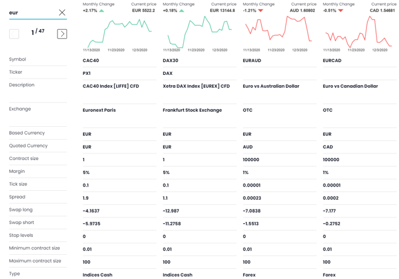Screen dimensions: 399x279
Task: Click EURCAD spread value 0.0002
Action: 331,198
